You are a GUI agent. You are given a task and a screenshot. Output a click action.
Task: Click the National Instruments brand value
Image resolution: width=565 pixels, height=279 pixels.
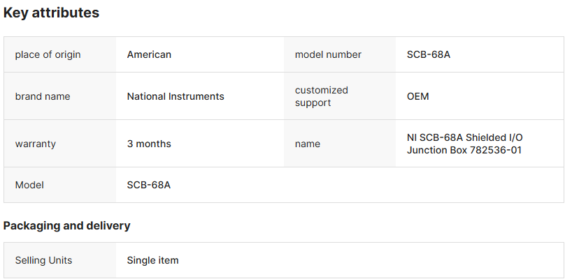click(x=176, y=96)
